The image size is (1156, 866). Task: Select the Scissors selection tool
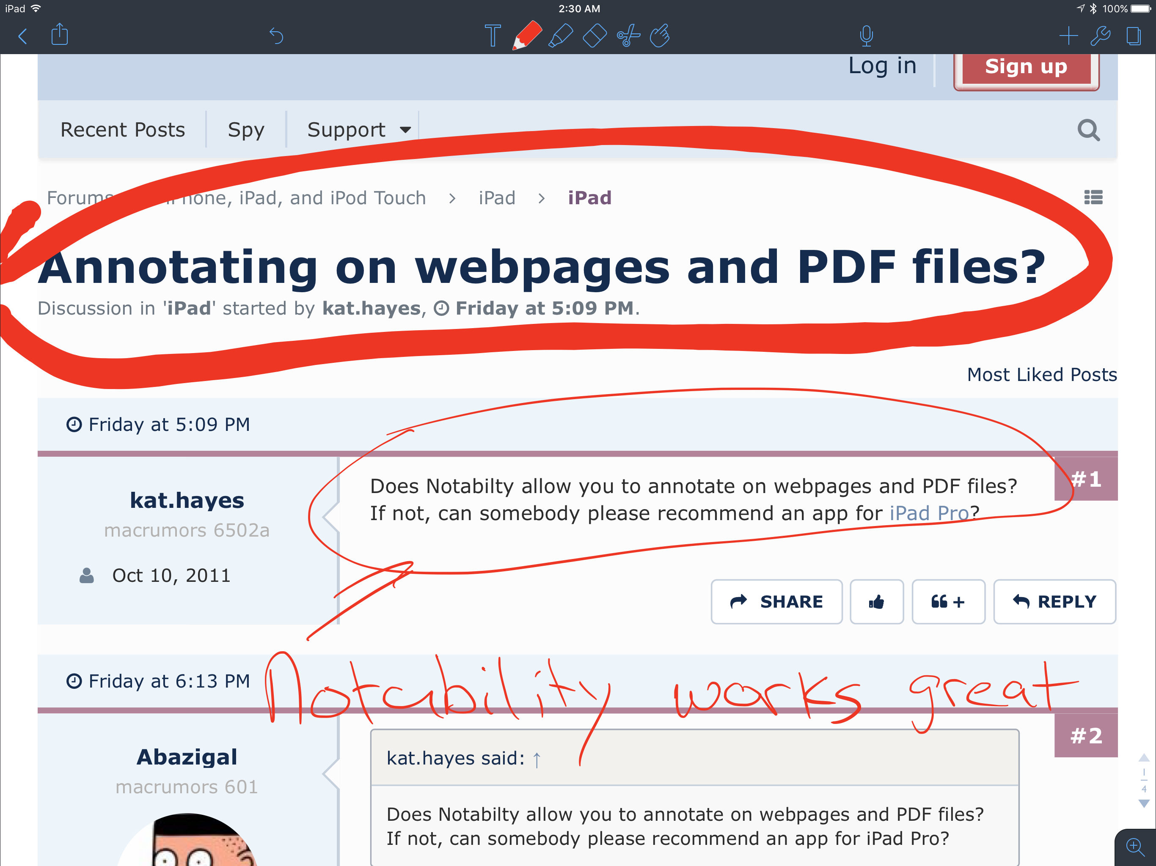[628, 36]
